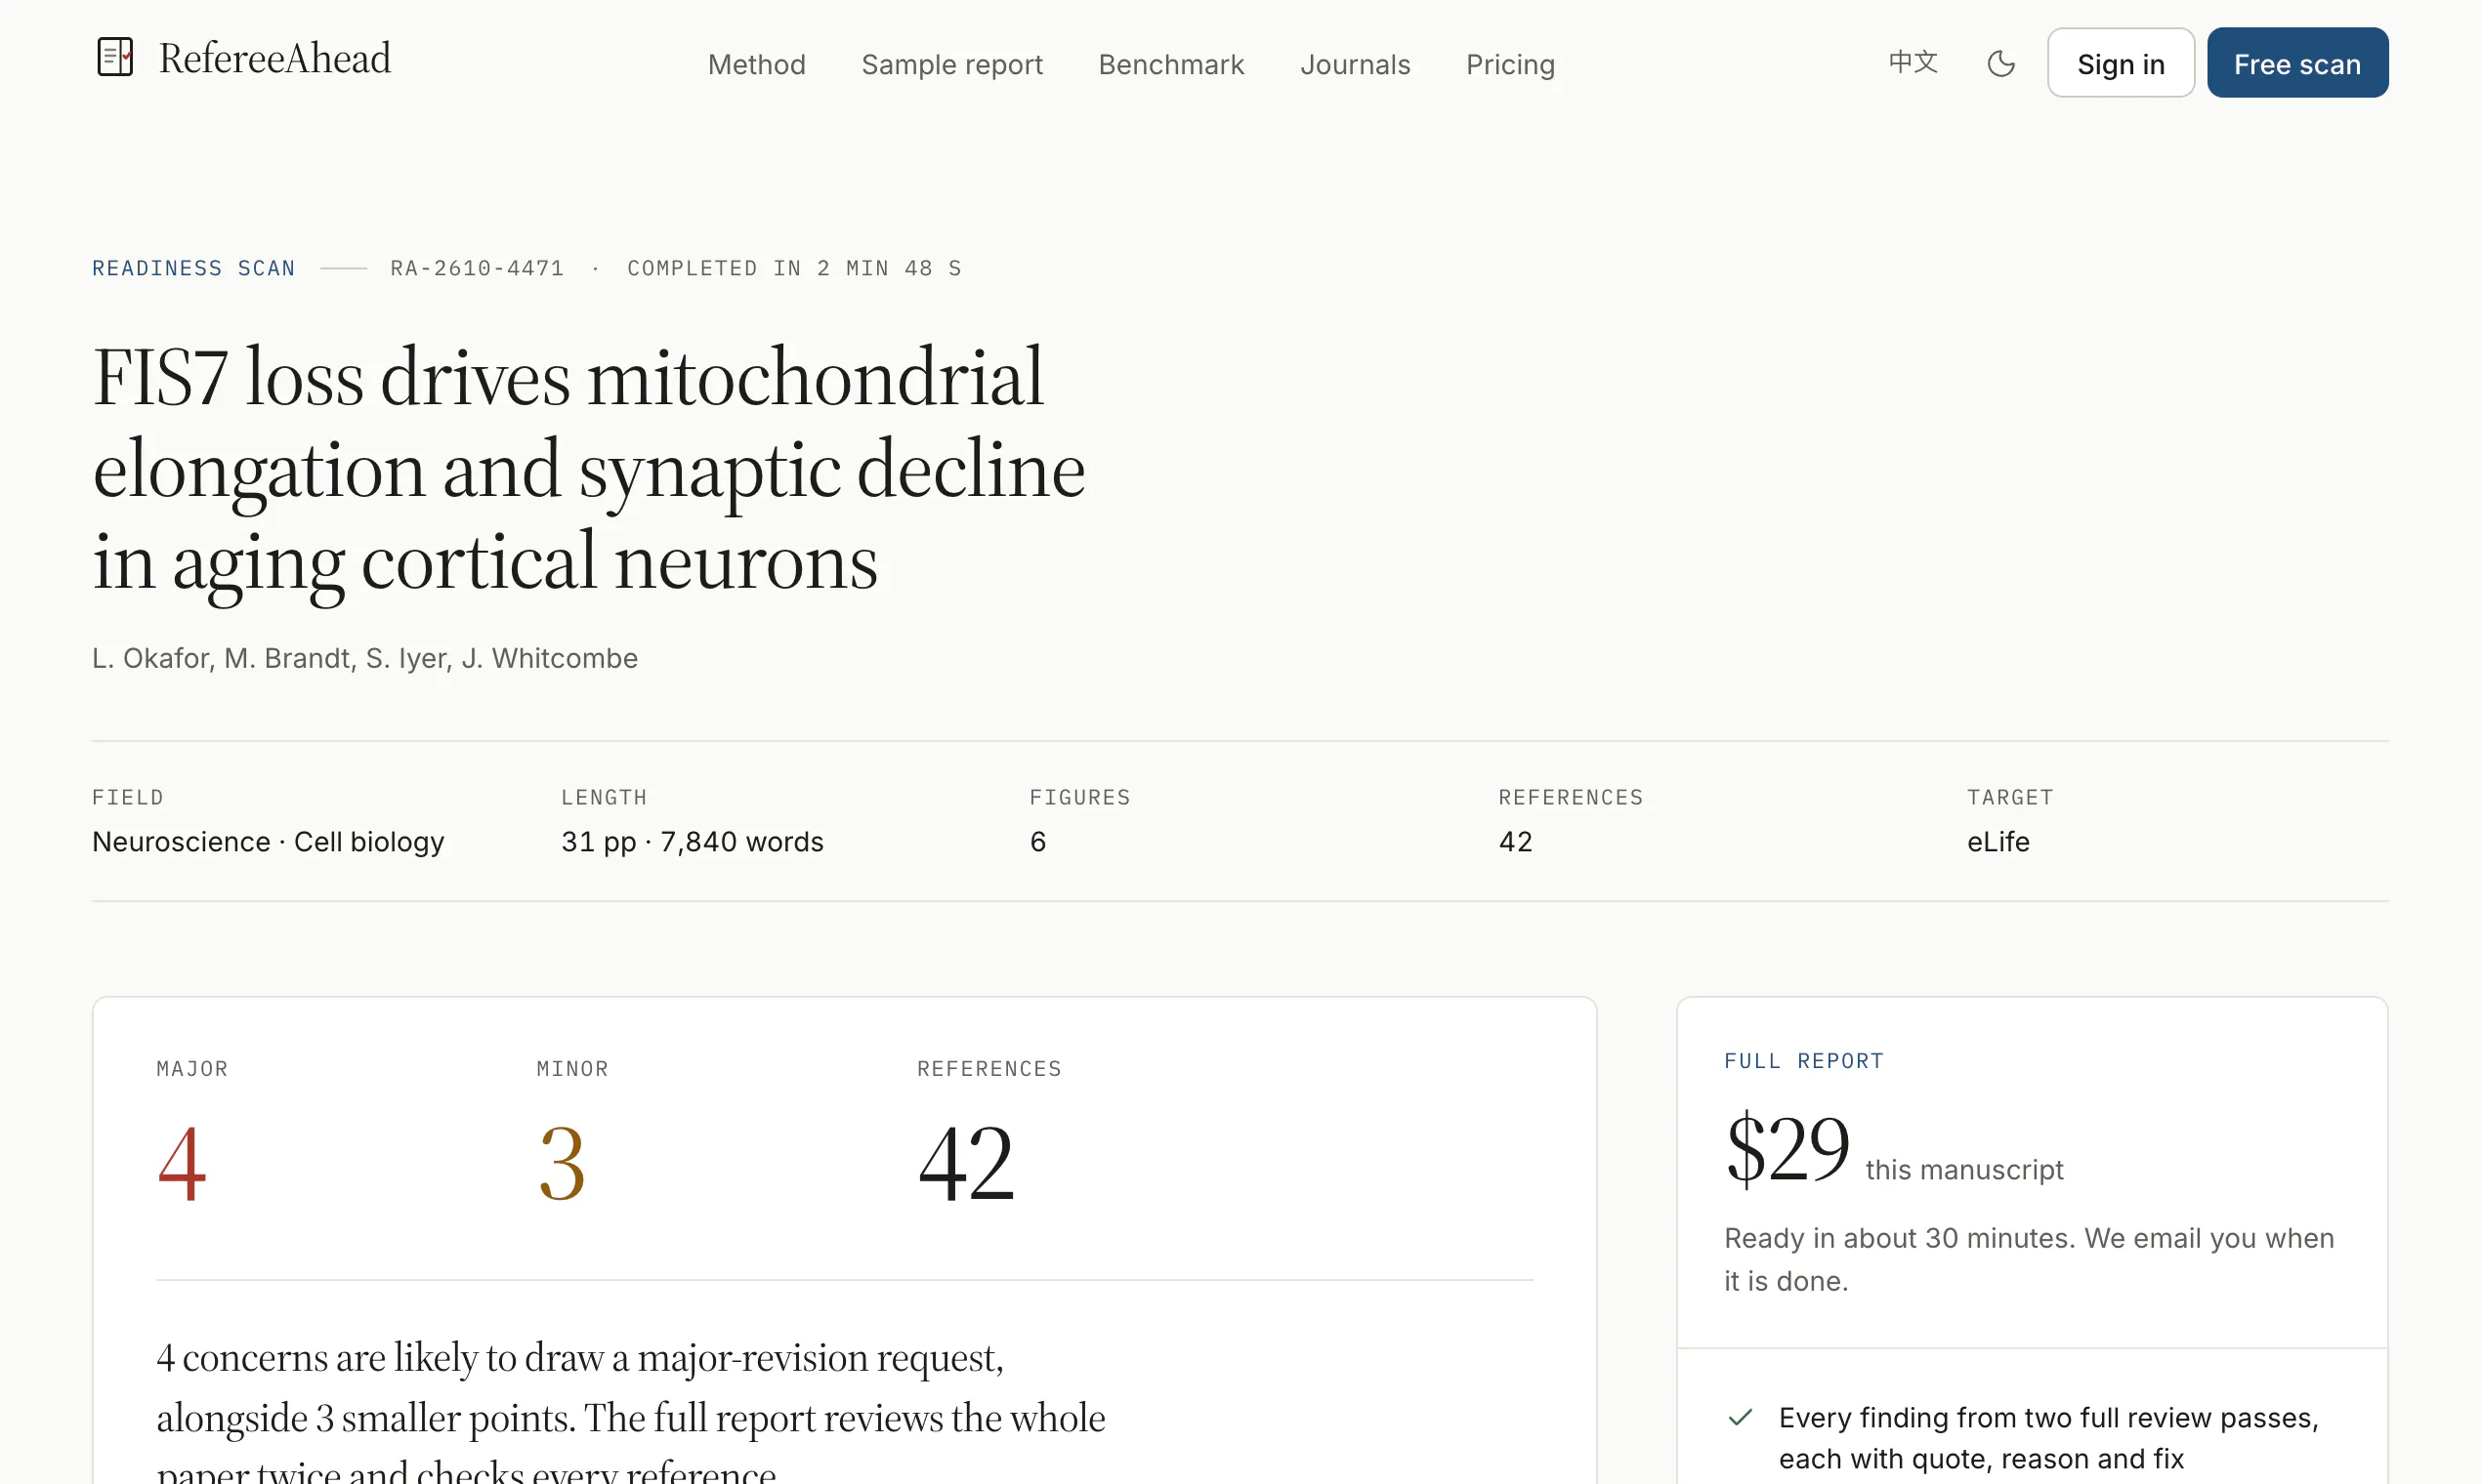Click 'Neuroscience · Cell biology' field value

tap(268, 842)
